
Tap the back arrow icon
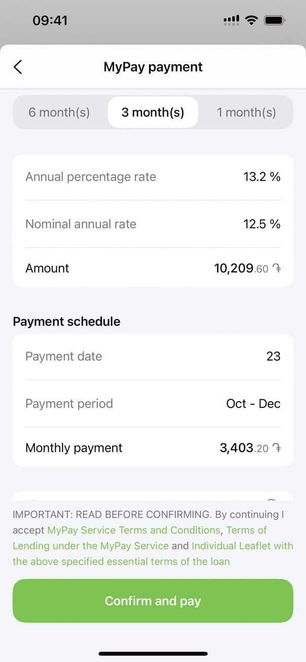tap(18, 67)
